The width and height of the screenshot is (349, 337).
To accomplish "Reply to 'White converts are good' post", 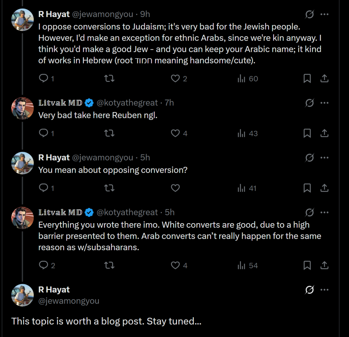I will point(44,265).
